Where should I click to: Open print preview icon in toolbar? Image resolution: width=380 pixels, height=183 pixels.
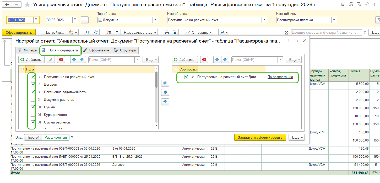point(175,32)
